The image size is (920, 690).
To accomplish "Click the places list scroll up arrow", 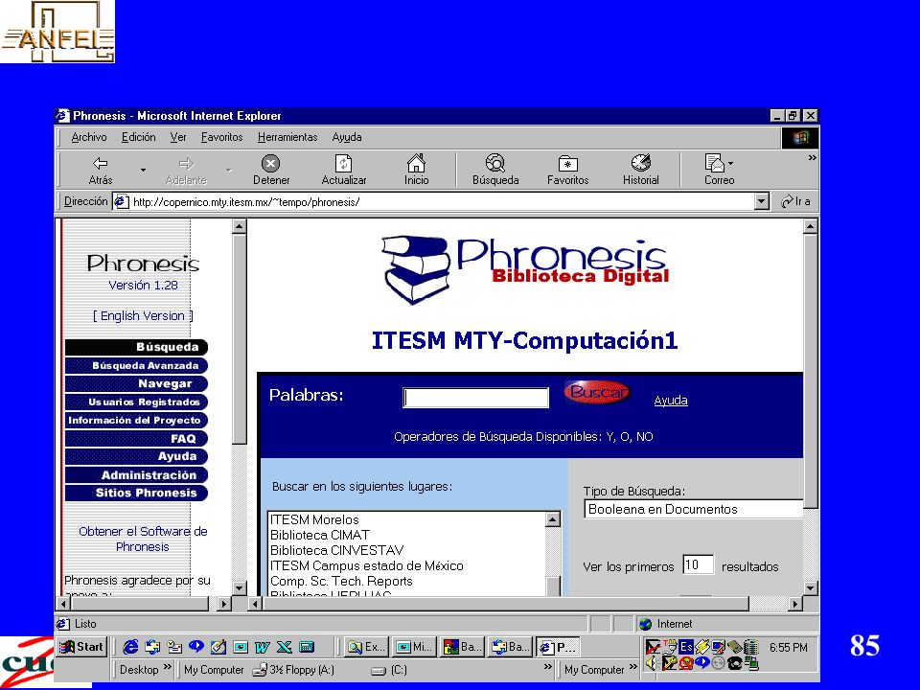I will click(553, 519).
